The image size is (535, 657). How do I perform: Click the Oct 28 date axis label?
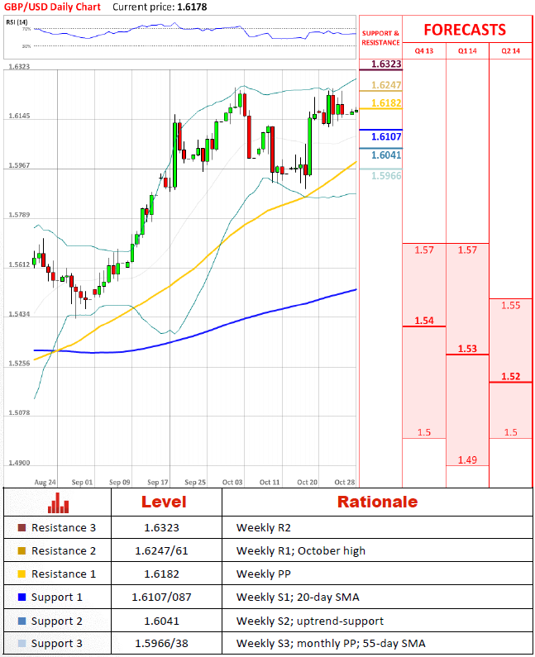(345, 483)
